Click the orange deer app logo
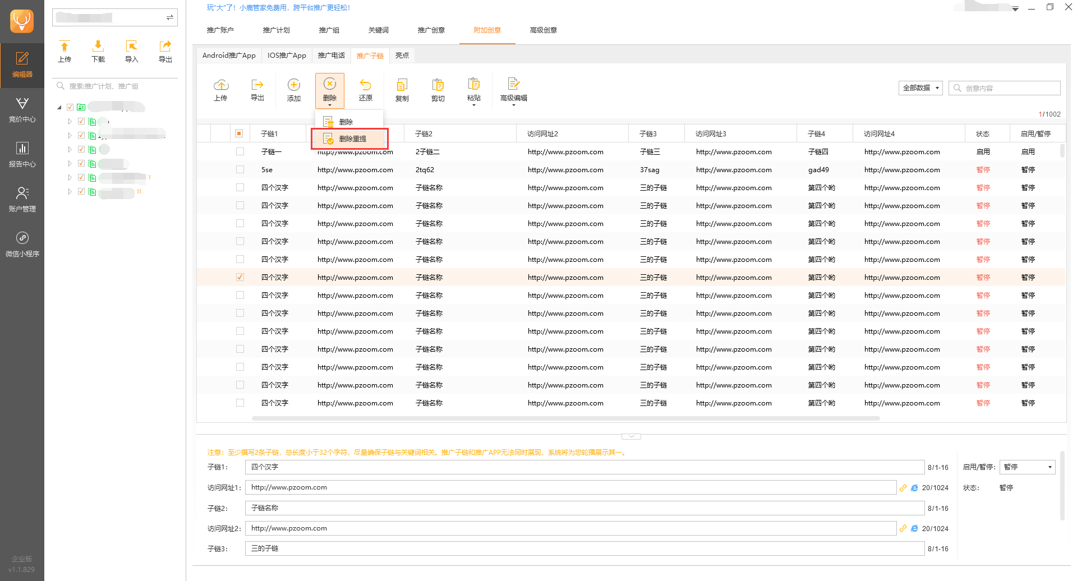This screenshot has width=1077, height=581. (x=22, y=21)
